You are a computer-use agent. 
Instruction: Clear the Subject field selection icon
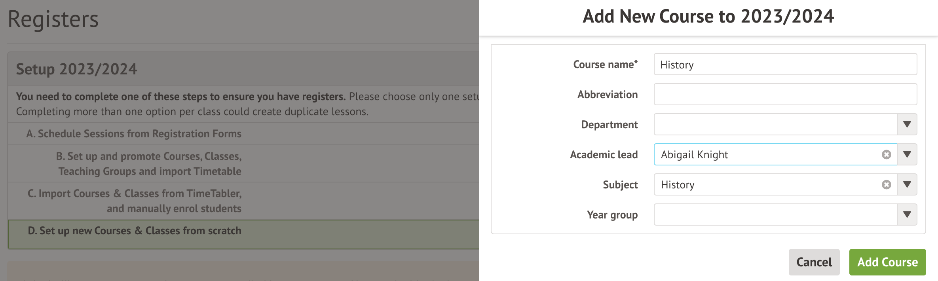click(887, 185)
